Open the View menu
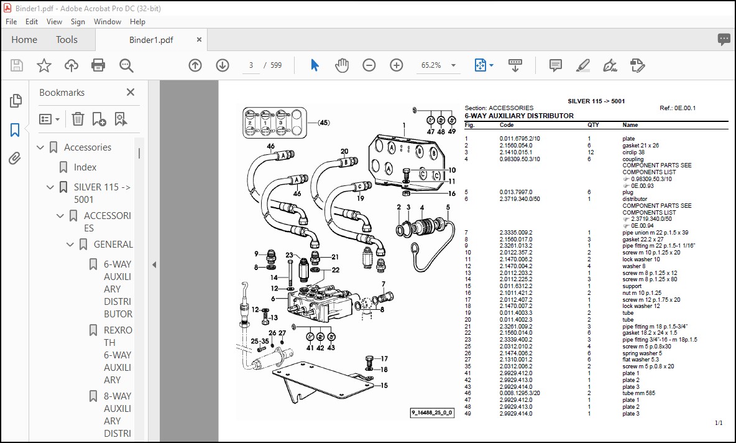 (54, 22)
